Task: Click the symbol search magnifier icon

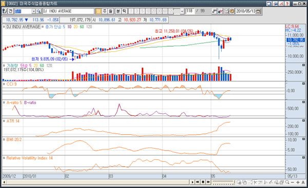Action: point(38,11)
